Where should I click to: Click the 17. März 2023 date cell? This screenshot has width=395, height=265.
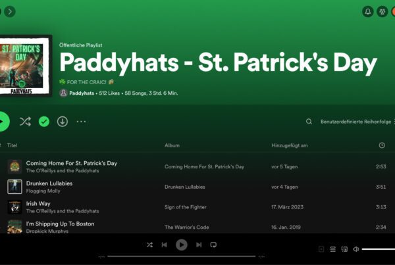coord(288,207)
